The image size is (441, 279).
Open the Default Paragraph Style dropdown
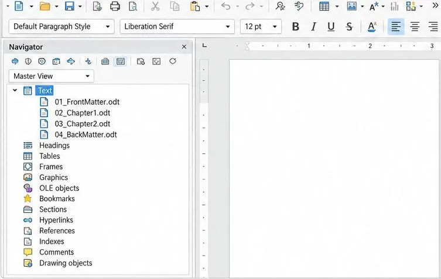tap(107, 27)
